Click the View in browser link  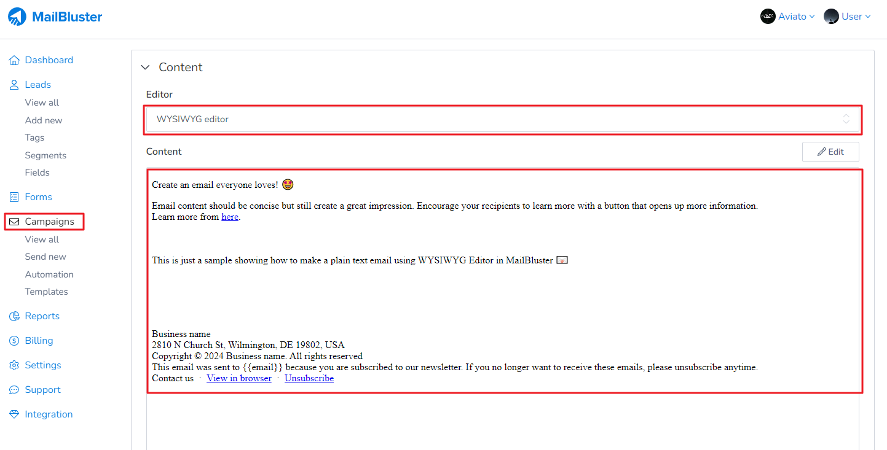pyautogui.click(x=239, y=378)
